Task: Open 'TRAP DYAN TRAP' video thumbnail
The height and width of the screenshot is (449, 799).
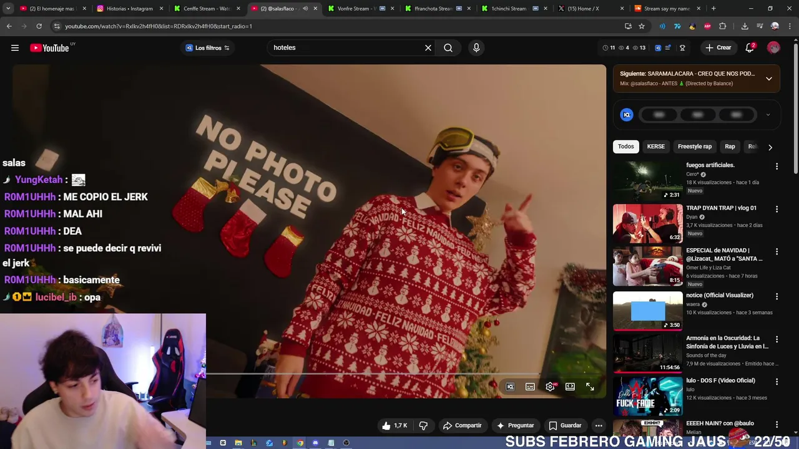Action: (x=647, y=223)
